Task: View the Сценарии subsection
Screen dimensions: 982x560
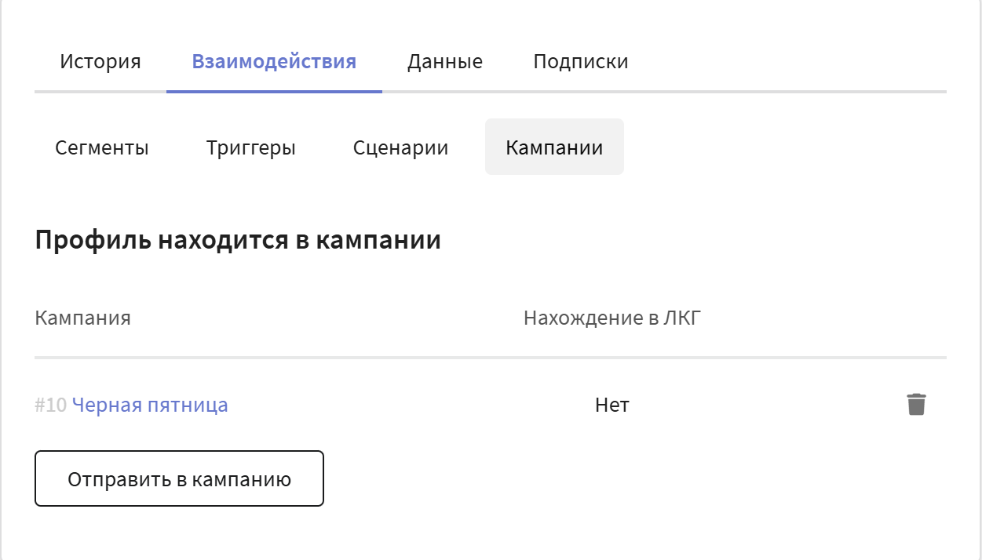Action: coord(400,147)
